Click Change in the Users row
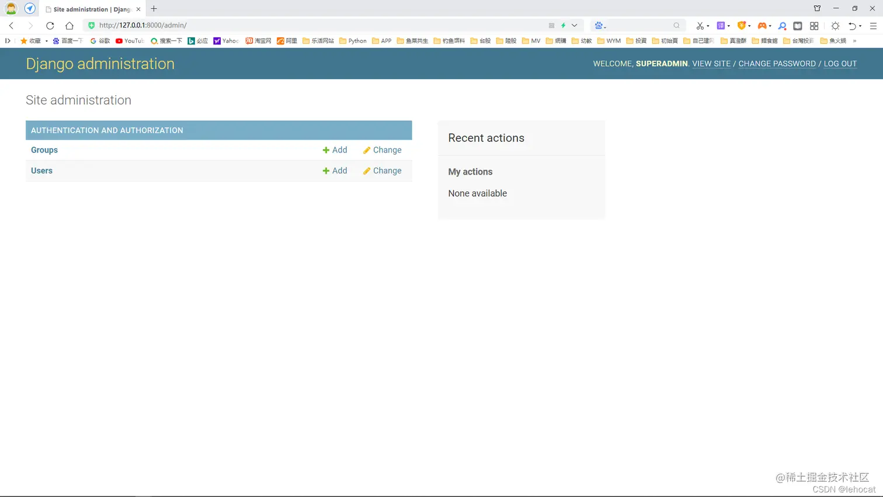Viewport: 883px width, 497px height. (382, 171)
